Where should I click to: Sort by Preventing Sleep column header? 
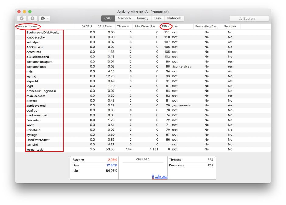point(207,26)
